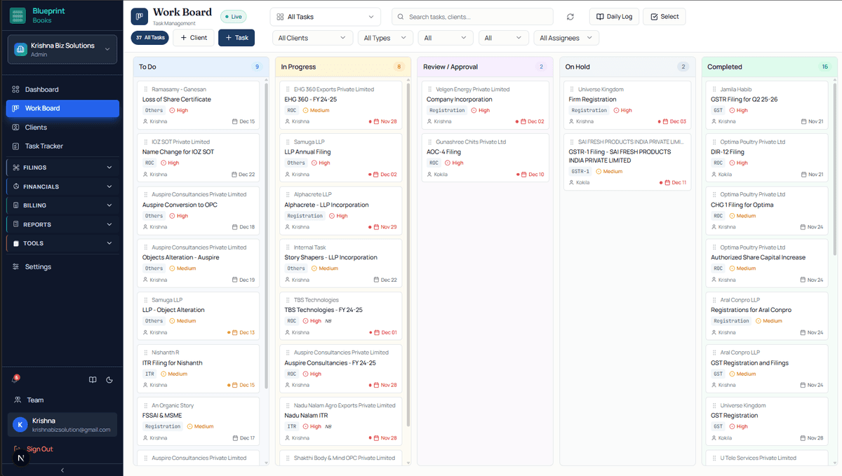Click the Next.js N badge icon
Image resolution: width=842 pixels, height=476 pixels.
click(20, 458)
